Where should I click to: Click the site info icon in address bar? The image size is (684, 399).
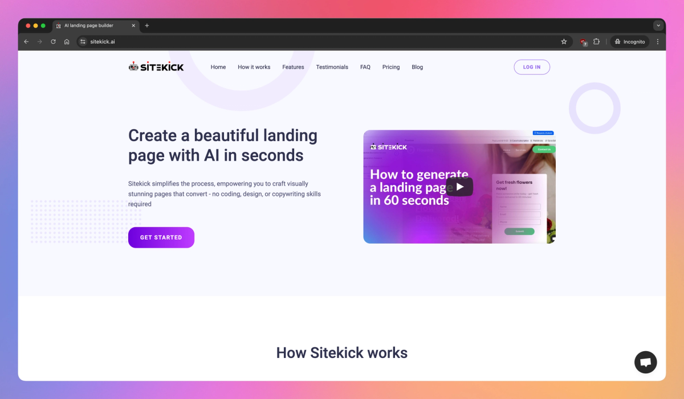(x=83, y=42)
